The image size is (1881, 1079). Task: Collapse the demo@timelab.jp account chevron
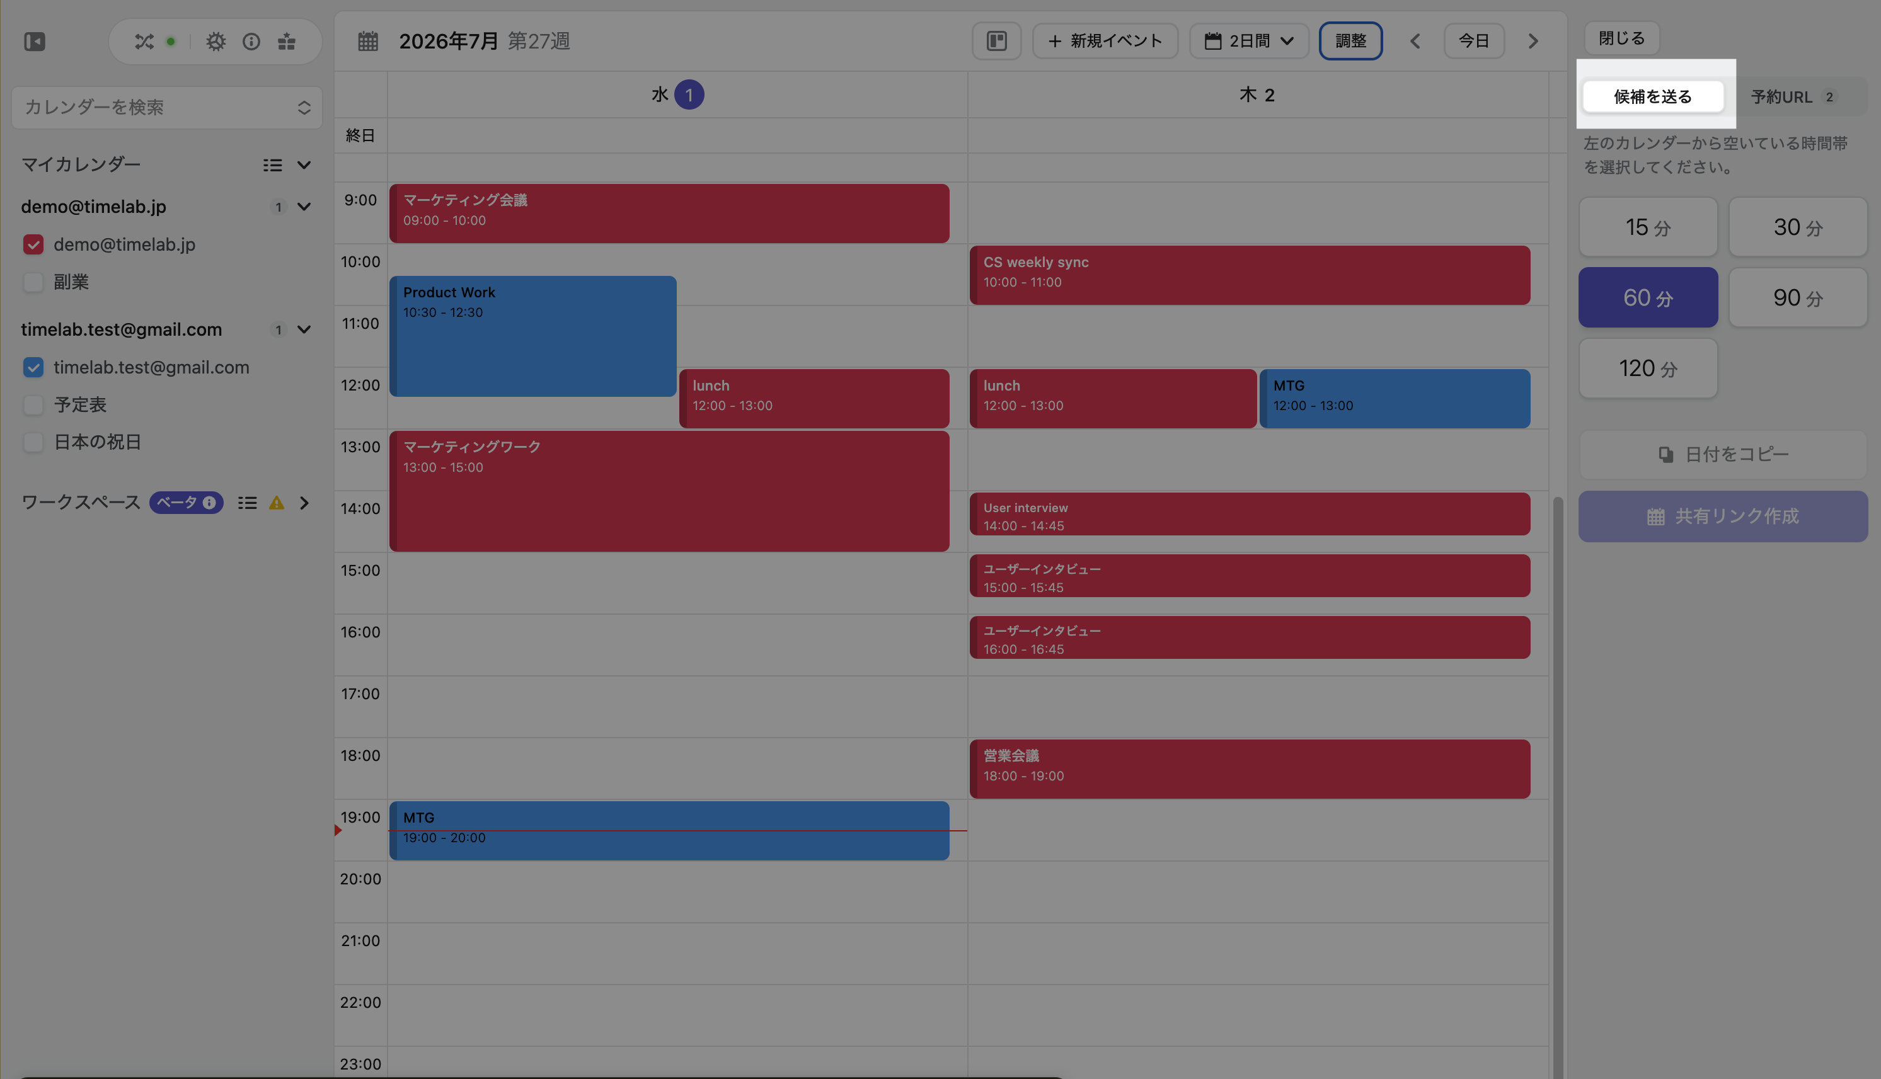pyautogui.click(x=304, y=207)
